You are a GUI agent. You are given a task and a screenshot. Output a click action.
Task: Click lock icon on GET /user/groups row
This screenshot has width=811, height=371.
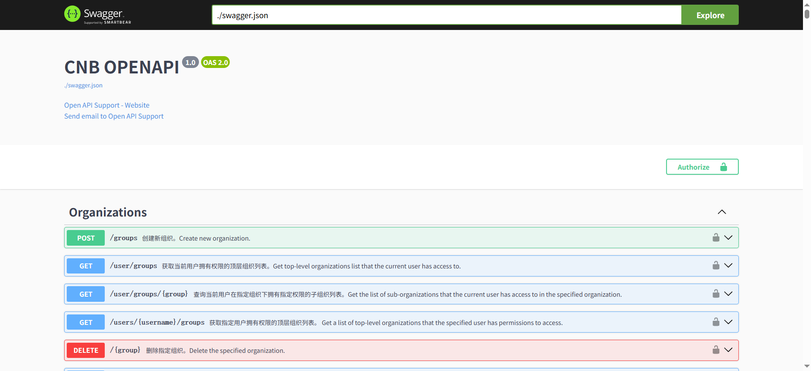[716, 265]
